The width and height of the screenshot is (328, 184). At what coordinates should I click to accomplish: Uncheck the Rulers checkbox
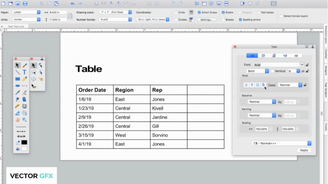tap(223, 12)
